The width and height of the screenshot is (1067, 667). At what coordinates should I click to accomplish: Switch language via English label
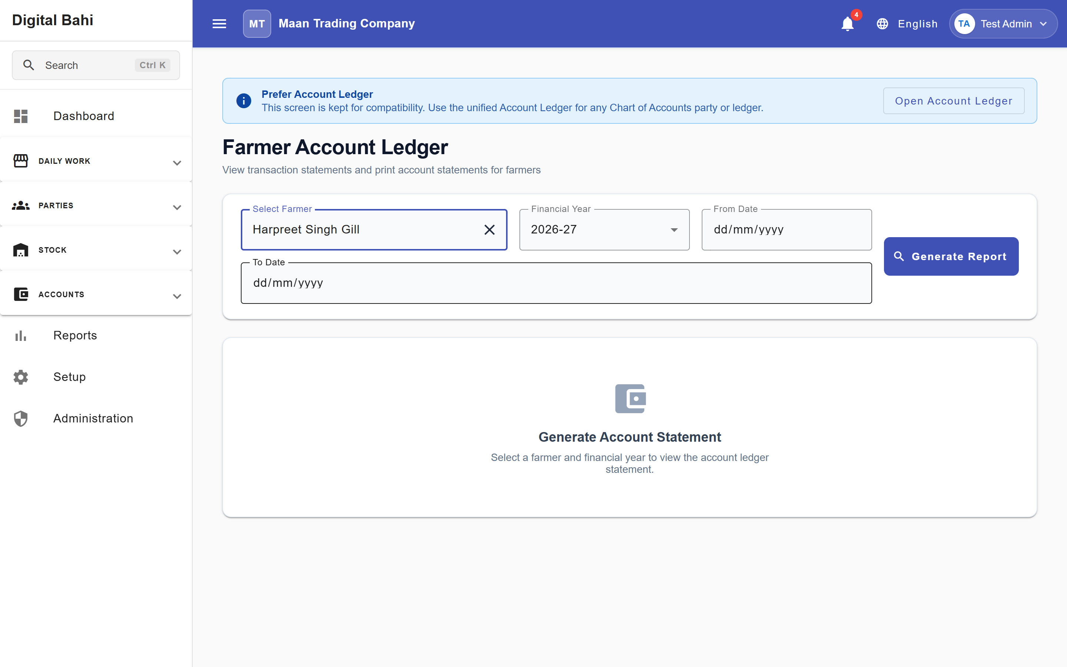pos(918,24)
